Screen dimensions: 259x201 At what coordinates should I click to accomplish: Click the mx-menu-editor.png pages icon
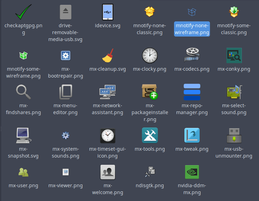tap(66, 92)
